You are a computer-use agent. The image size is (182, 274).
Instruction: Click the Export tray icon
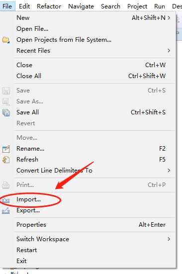point(6,210)
